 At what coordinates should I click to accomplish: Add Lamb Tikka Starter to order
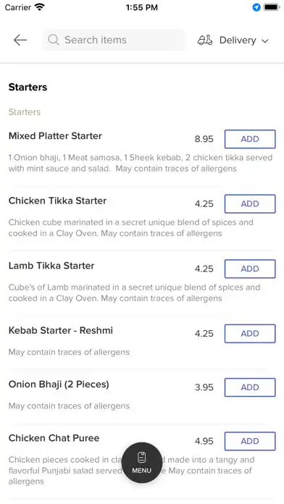[250, 269]
